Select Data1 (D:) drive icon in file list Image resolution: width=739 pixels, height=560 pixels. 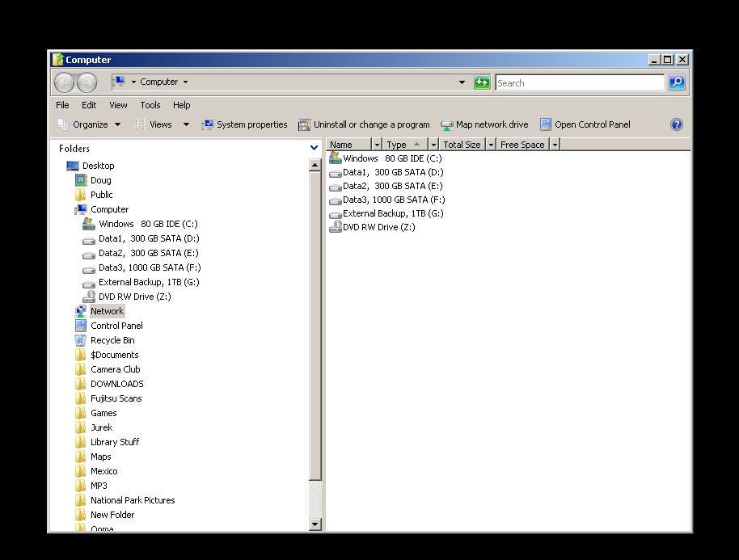point(335,173)
